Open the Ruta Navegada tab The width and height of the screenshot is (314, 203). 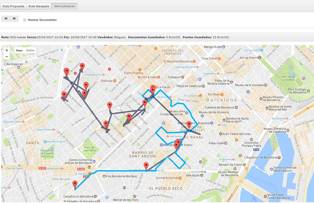(38, 6)
